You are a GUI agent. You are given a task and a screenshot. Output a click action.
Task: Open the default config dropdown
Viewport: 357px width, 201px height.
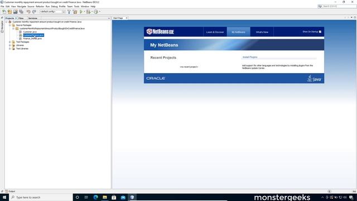[x=52, y=12]
